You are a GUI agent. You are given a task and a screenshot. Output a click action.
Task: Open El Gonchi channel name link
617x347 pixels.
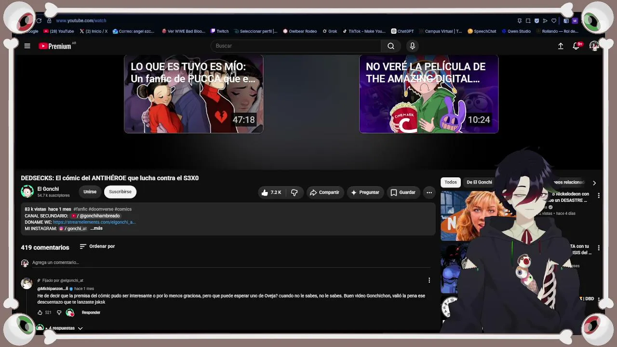[x=48, y=189]
